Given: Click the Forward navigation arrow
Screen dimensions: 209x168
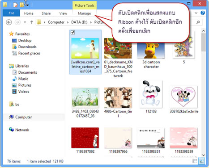Looking at the screenshot, I should (x=17, y=22).
